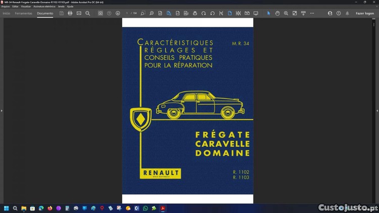Rotate the page clockwise
Viewport: 379px width, 213px height.
(204, 13)
